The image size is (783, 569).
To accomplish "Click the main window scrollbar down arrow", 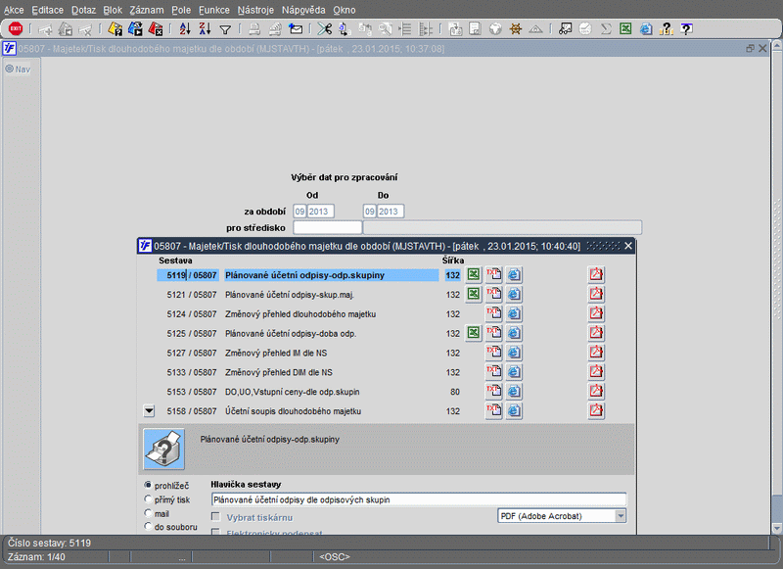I will click(x=776, y=528).
